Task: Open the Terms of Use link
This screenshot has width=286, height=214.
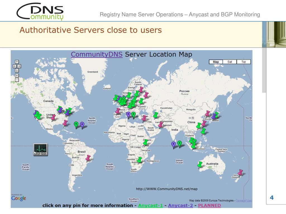Action: pos(244,201)
